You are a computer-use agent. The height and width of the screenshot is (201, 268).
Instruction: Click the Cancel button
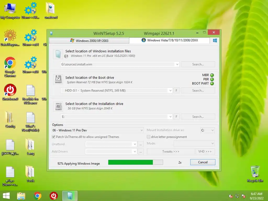[x=203, y=162]
